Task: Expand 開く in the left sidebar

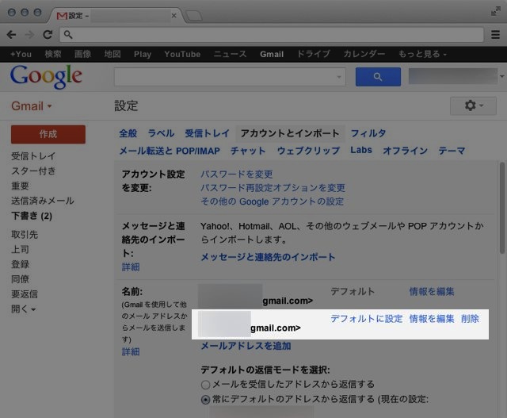Action: pos(23,309)
